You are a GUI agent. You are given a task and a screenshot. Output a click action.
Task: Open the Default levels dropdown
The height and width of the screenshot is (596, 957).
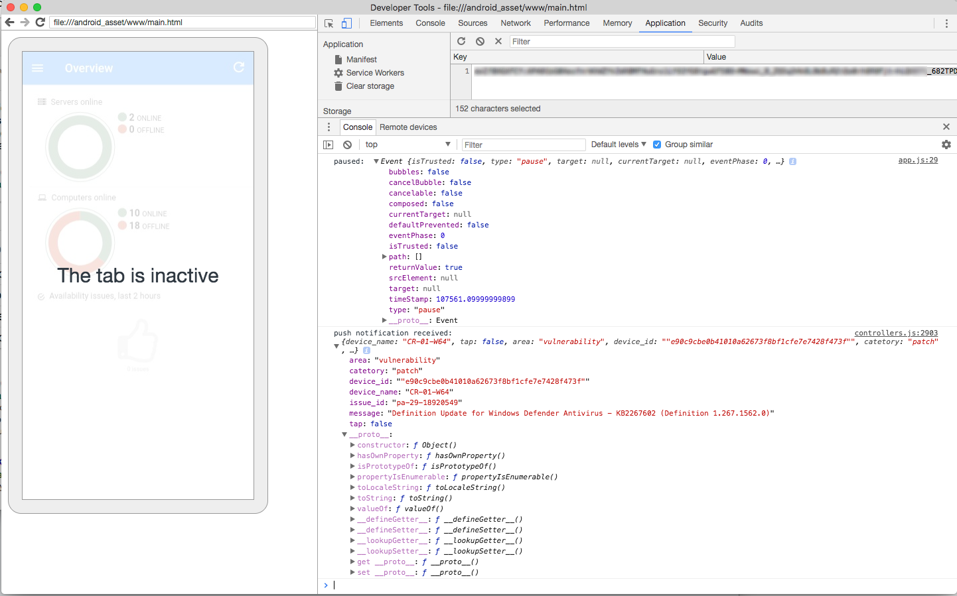619,145
